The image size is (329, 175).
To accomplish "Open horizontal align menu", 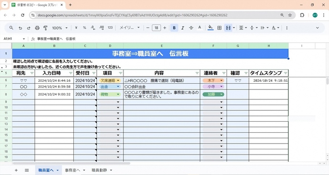I will pyautogui.click(x=243, y=28).
